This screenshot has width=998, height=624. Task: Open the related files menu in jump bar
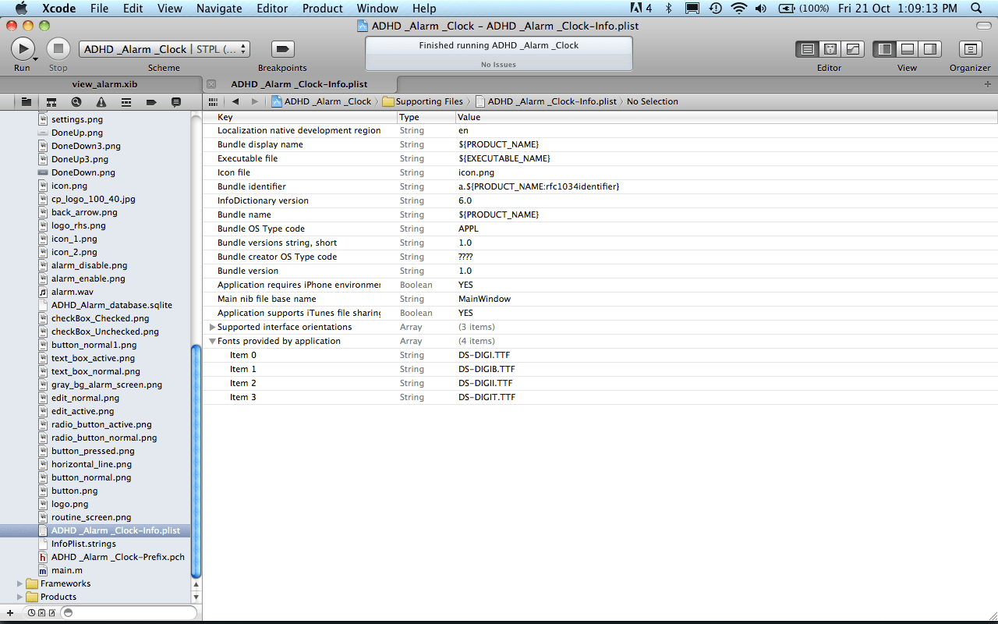pyautogui.click(x=213, y=101)
